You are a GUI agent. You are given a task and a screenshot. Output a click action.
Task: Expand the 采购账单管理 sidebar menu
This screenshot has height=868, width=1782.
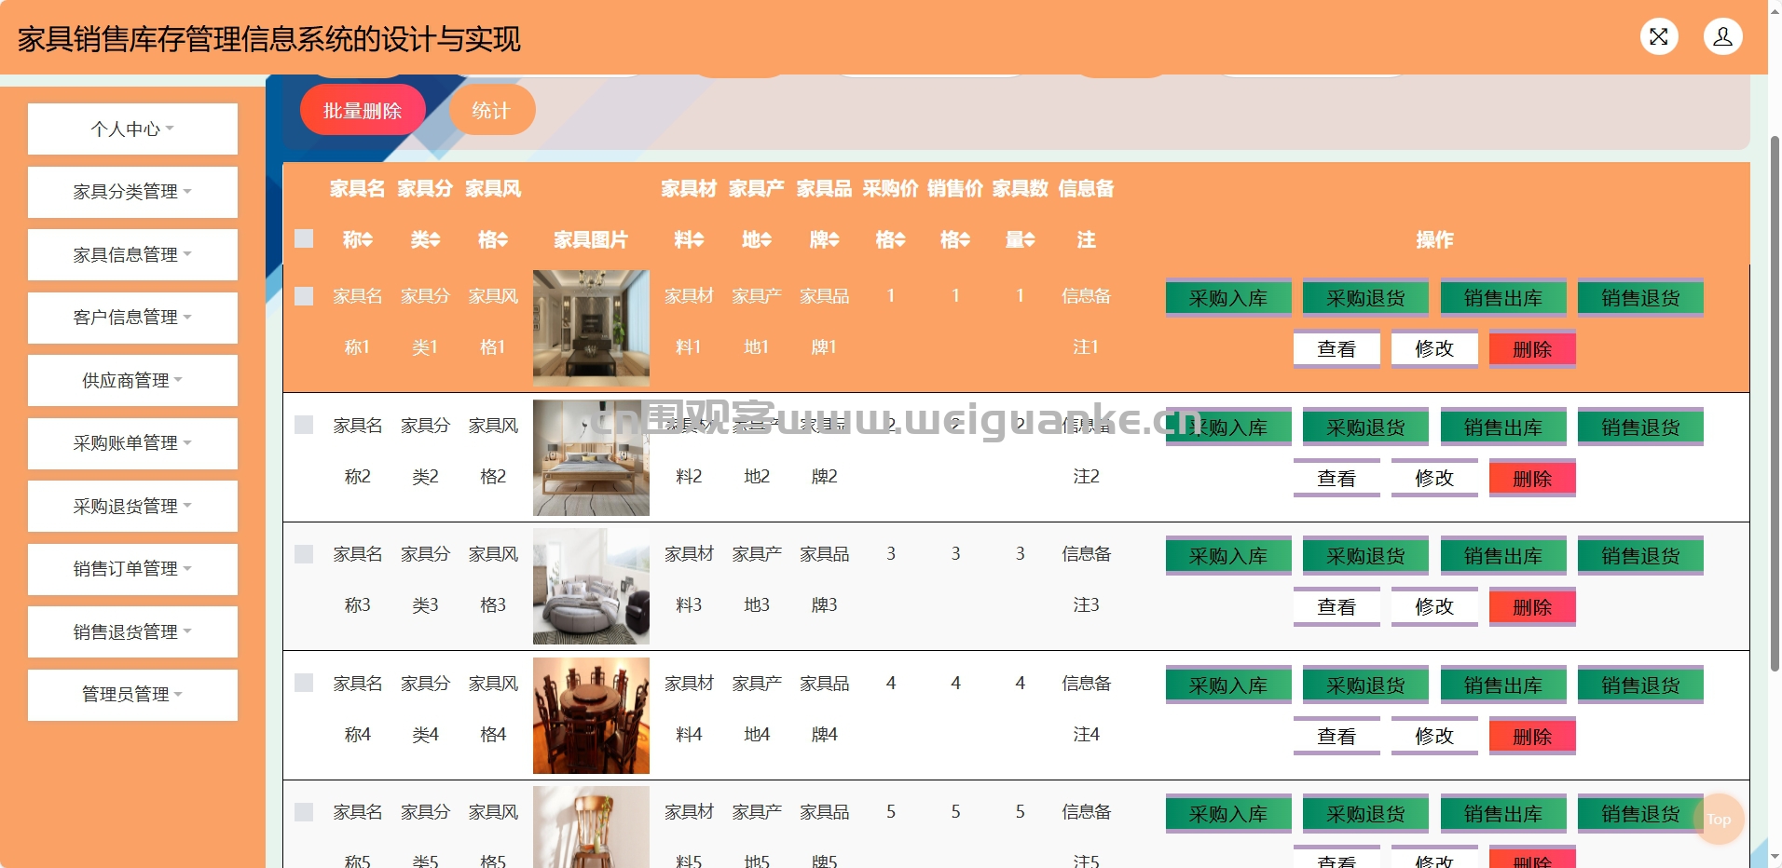[132, 443]
